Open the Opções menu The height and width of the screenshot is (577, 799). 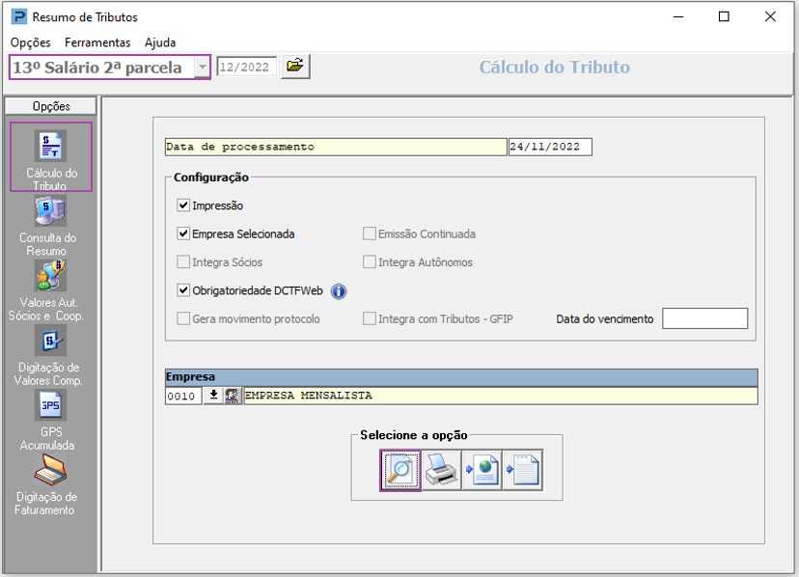tap(31, 42)
